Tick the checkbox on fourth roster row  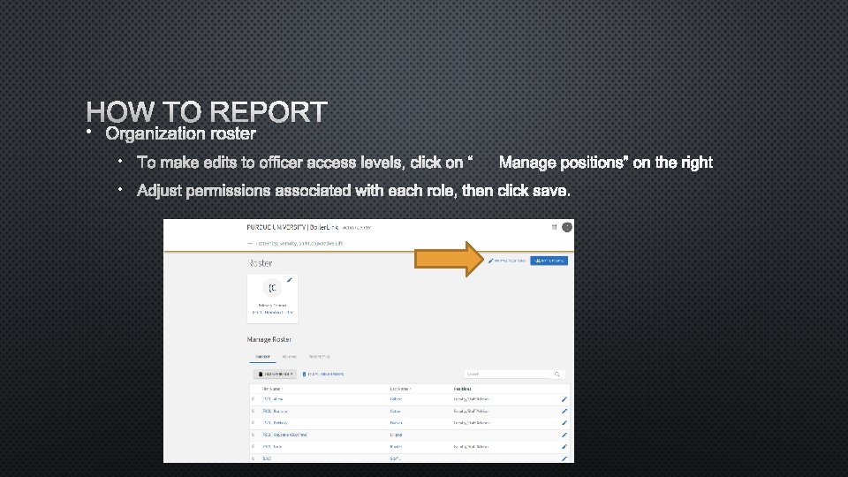pos(254,435)
